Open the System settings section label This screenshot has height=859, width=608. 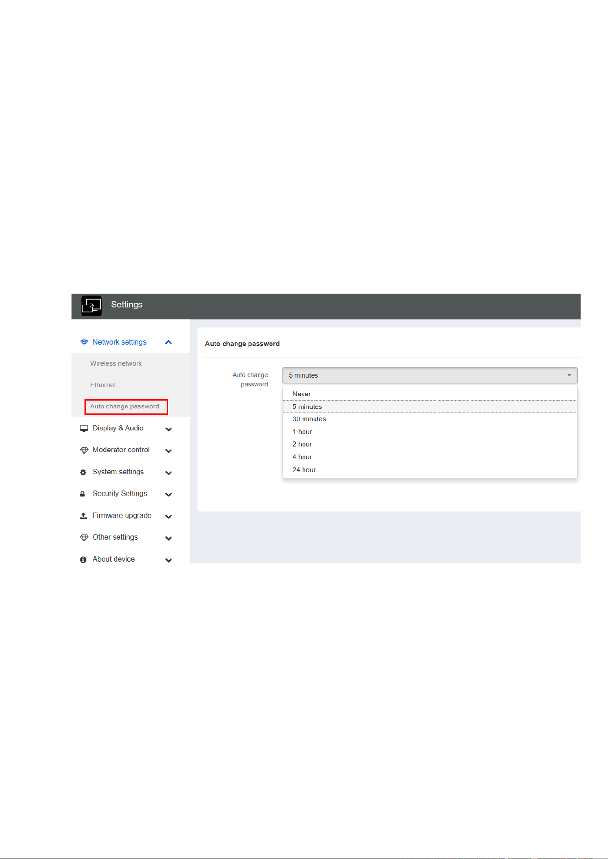pos(118,472)
